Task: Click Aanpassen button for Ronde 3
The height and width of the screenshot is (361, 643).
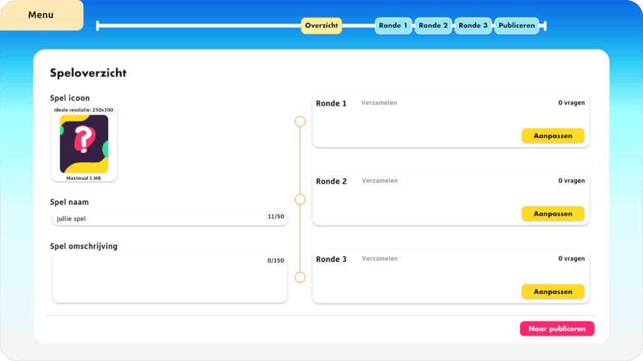Action: 553,291
